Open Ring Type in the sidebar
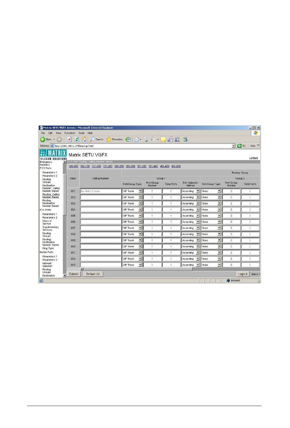This screenshot has width=290, height=428. pyautogui.click(x=48, y=248)
